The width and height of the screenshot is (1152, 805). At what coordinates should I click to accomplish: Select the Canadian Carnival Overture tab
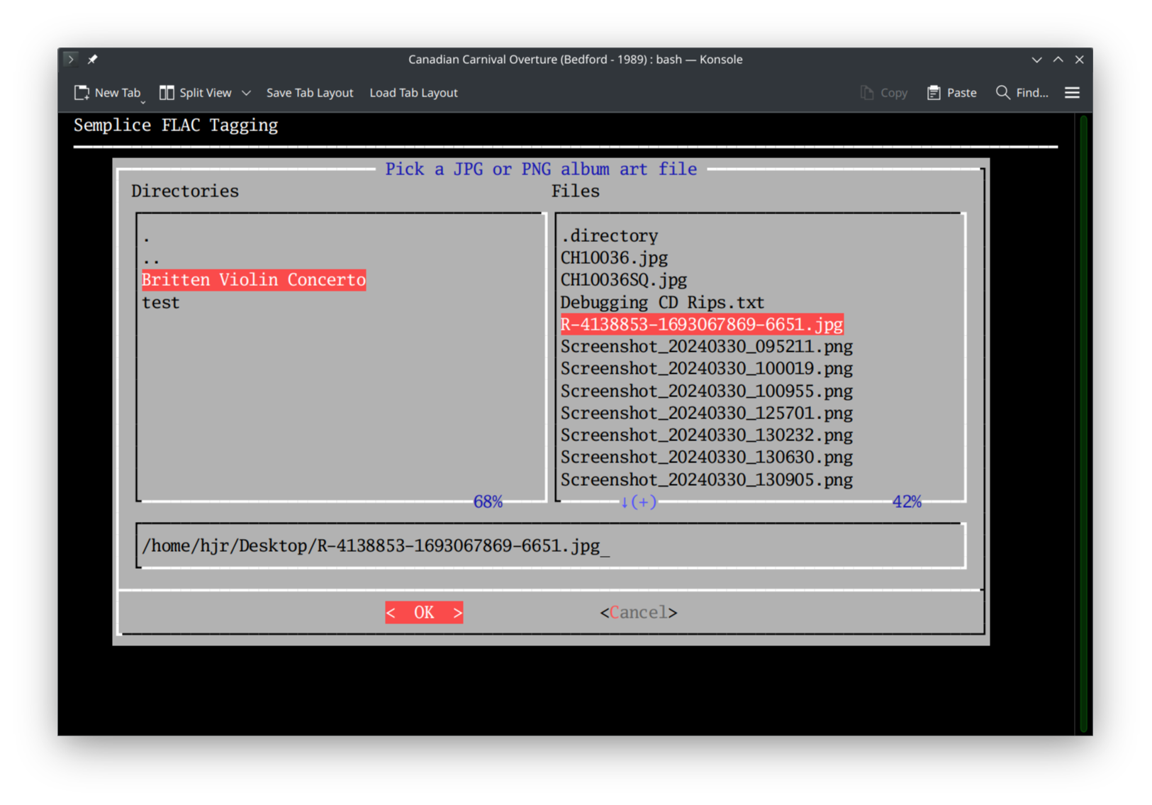575,59
